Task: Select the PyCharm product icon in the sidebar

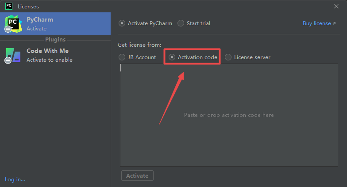Action: pos(13,22)
